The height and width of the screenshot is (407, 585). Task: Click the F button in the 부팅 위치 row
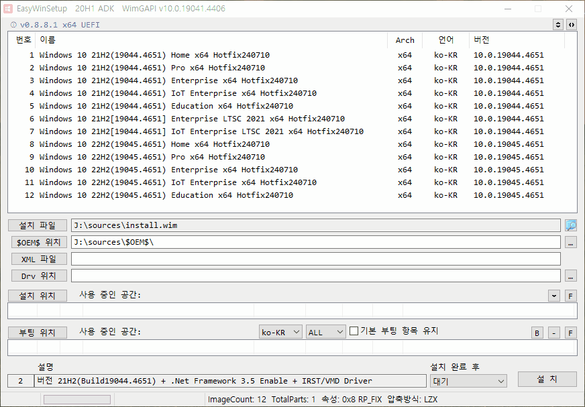coord(570,333)
